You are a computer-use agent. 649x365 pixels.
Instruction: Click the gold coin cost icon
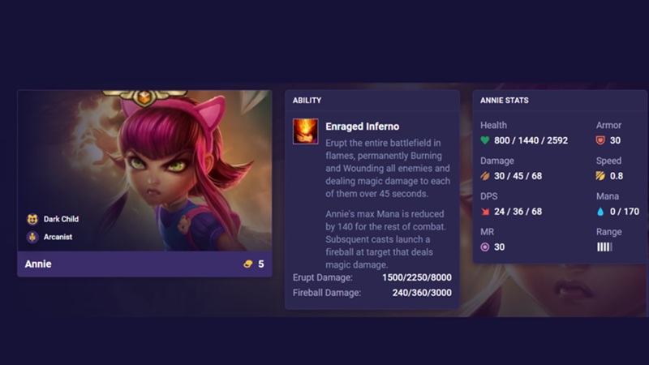click(x=248, y=264)
